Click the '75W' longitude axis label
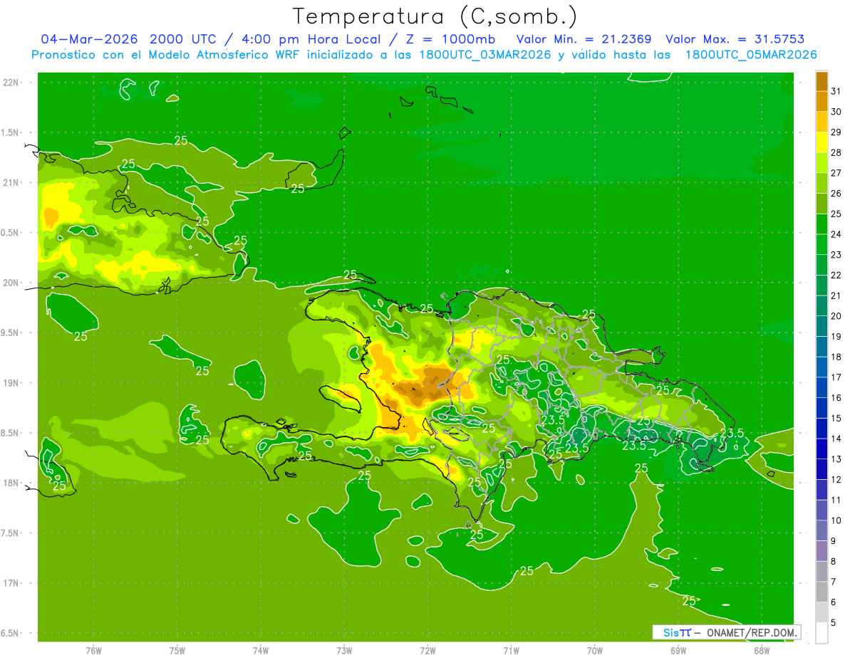This screenshot has height=660, width=855. pyautogui.click(x=177, y=650)
